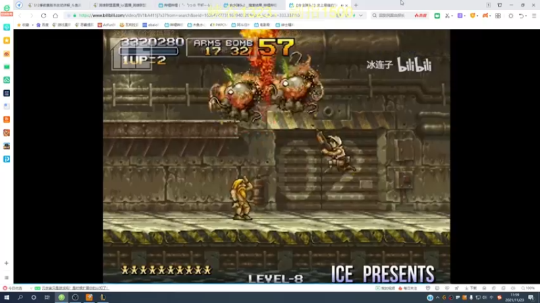Screen dimensions: 540x303
Task: Expand the undo history dropdown arrow
Action: [526, 15]
